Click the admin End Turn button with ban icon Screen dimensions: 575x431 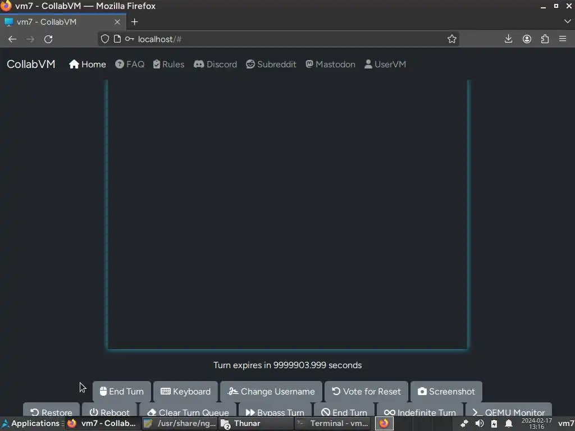click(344, 410)
